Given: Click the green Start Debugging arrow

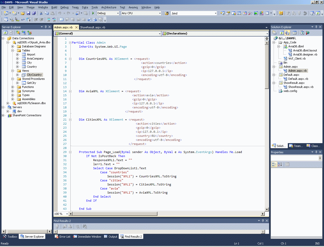Looking at the screenshot, I should coord(93,13).
